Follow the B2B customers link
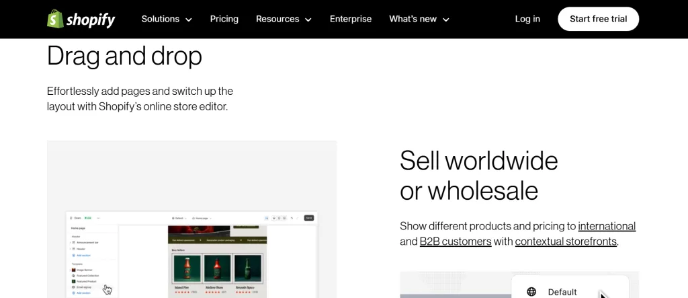Image resolution: width=688 pixels, height=298 pixels. (456, 241)
